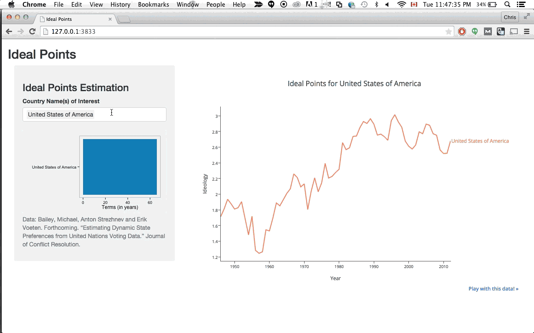
Task: Reload the current page
Action: pyautogui.click(x=32, y=31)
